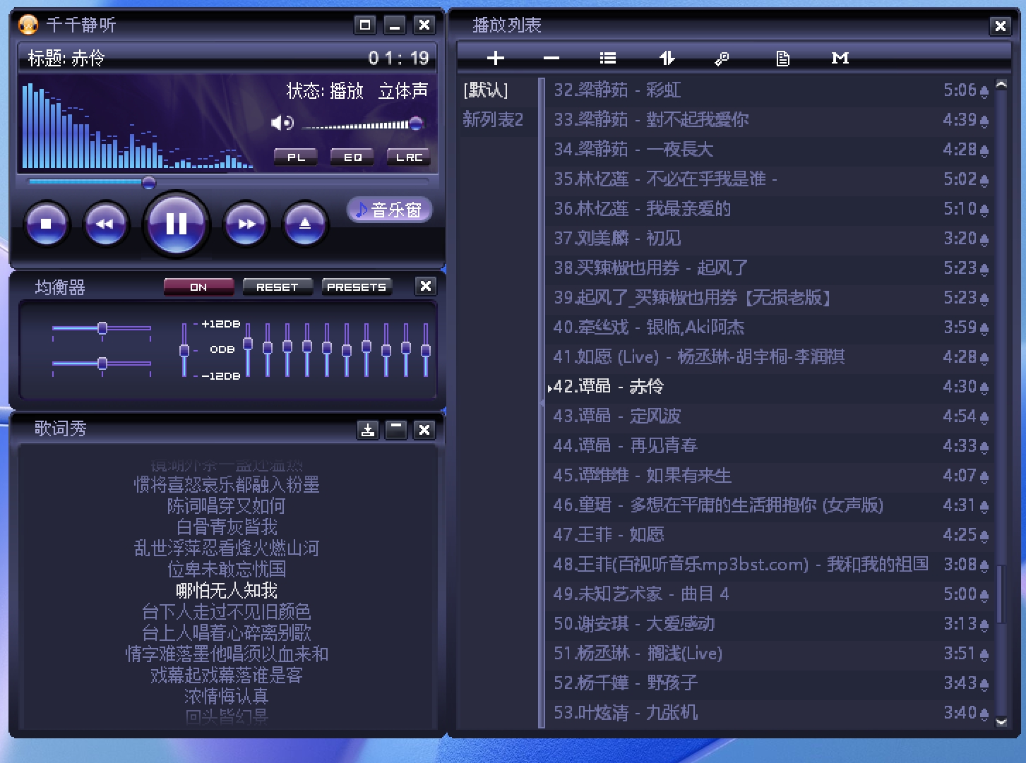Click the 千千静听 app logo icon
The height and width of the screenshot is (763, 1026).
tap(28, 25)
